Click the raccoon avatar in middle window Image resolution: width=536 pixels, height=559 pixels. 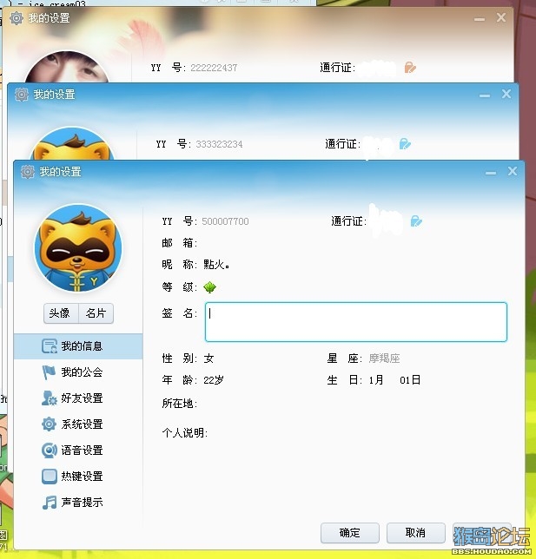tap(72, 143)
